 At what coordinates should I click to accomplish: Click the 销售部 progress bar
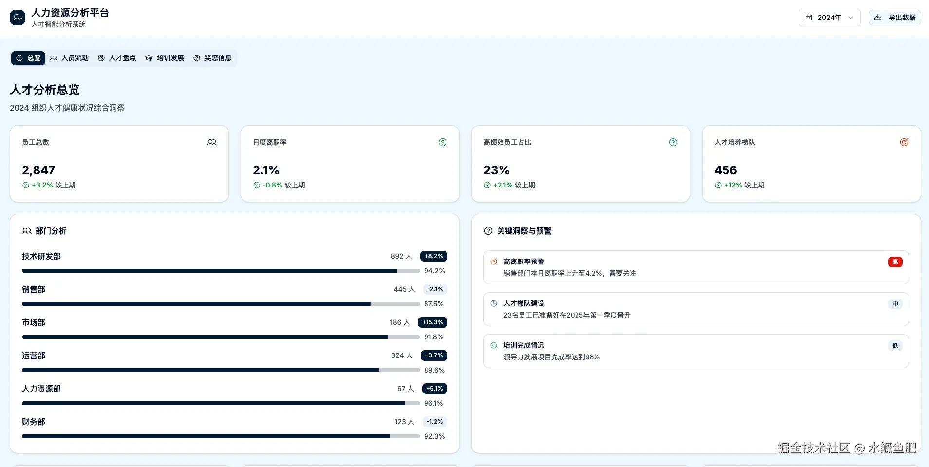point(221,304)
